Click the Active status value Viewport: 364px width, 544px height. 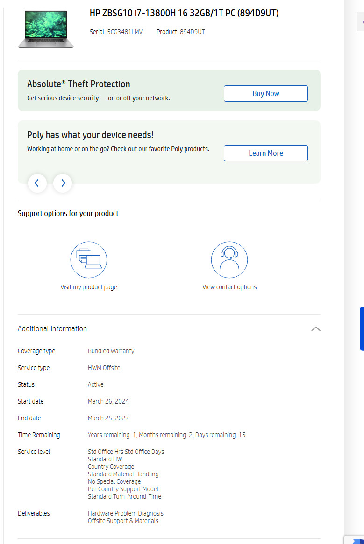point(95,384)
